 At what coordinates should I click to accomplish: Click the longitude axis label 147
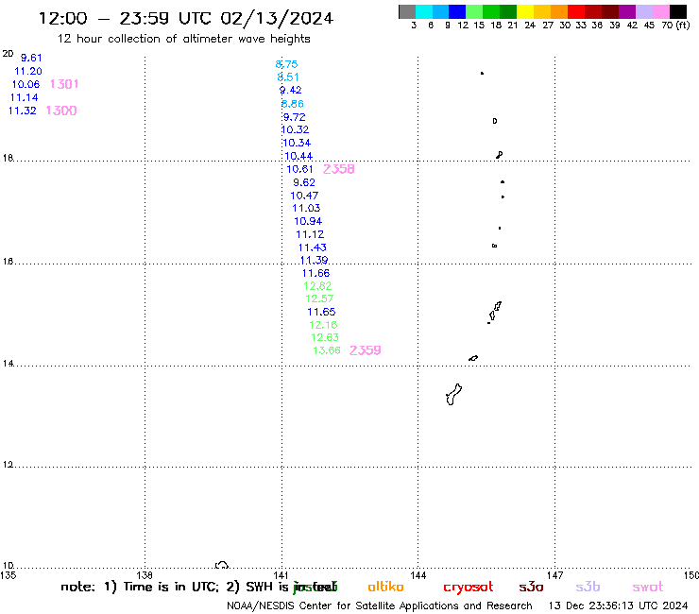click(x=555, y=575)
